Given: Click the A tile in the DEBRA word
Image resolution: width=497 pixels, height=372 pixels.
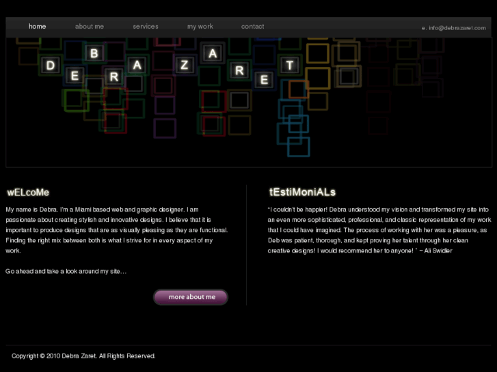Looking at the screenshot, I should point(137,65).
